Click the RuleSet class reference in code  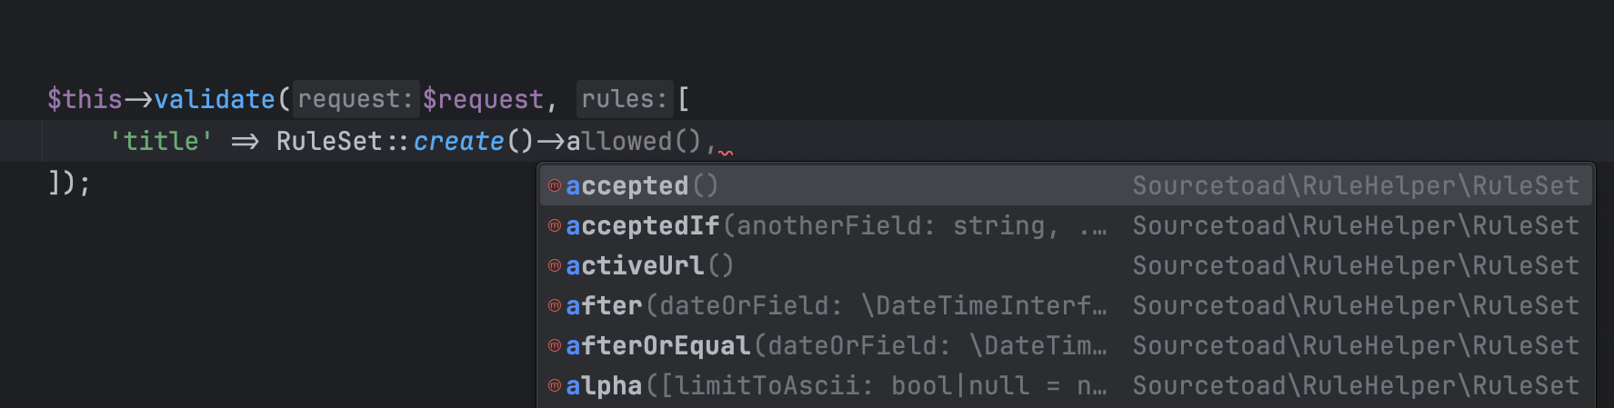pyautogui.click(x=329, y=142)
